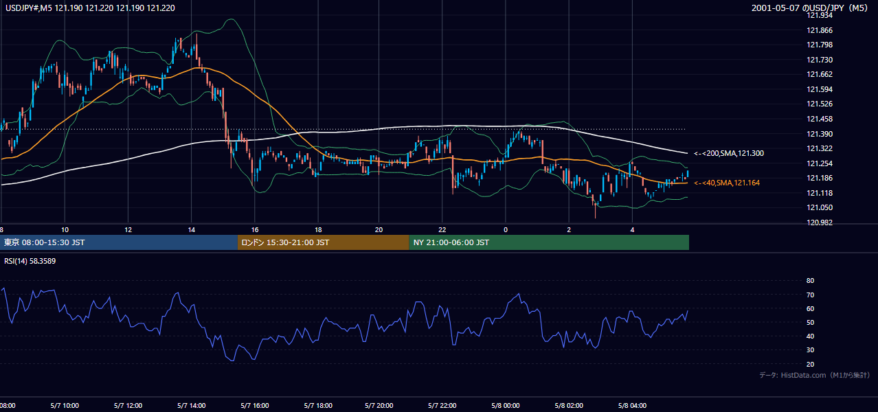This screenshot has width=878, height=412.
Task: Click bottom time label 5/8 04:00
Action: coord(632,406)
